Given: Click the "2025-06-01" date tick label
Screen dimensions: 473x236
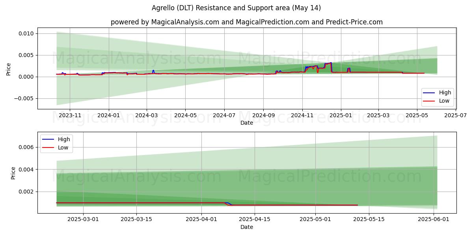Looking at the screenshot, I should coord(434,219).
